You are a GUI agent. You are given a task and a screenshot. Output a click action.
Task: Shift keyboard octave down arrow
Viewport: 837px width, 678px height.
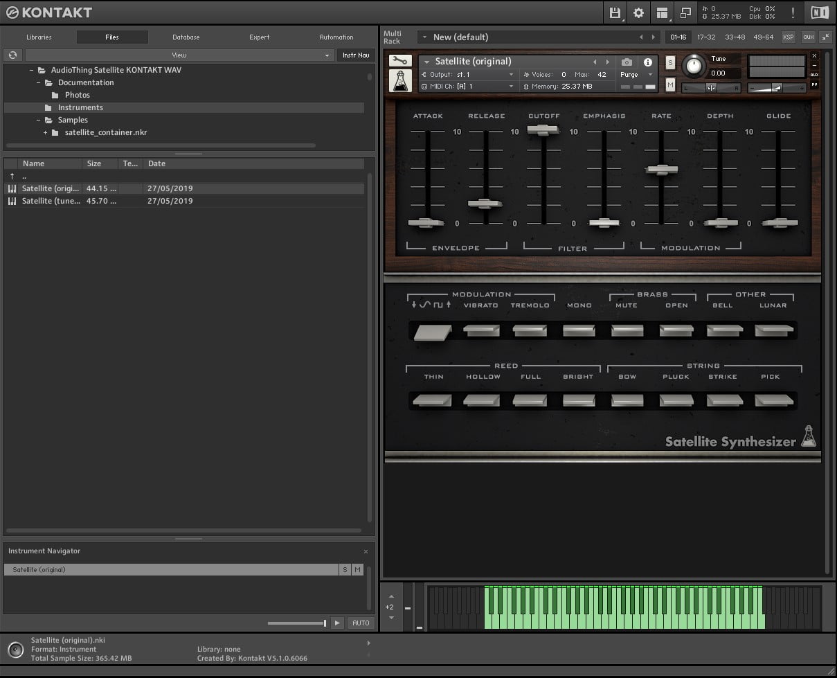click(x=391, y=617)
